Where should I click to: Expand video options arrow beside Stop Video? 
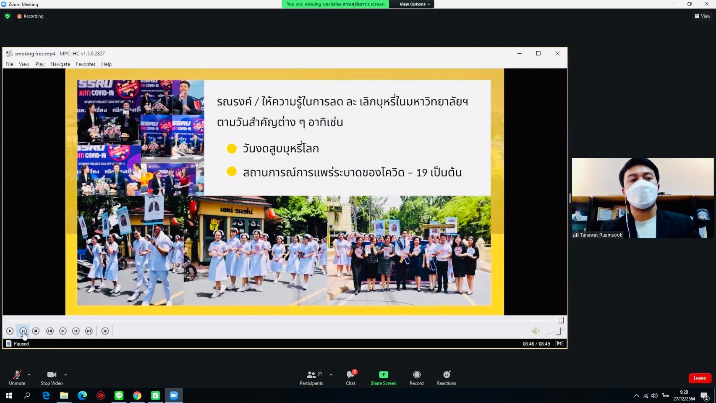(65, 374)
